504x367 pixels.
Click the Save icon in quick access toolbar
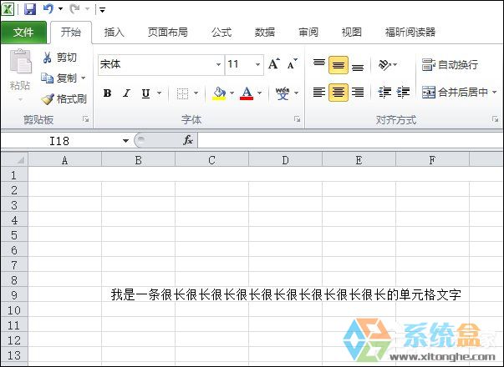[x=30, y=9]
